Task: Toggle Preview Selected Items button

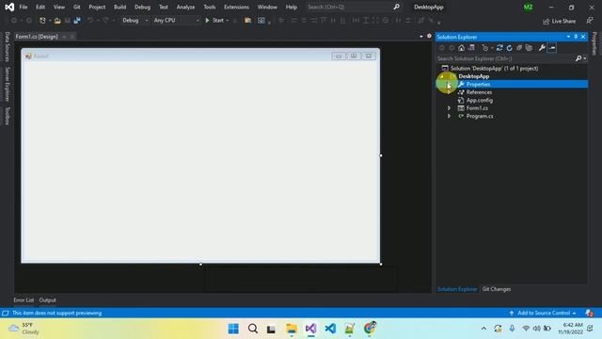Action: (x=552, y=48)
